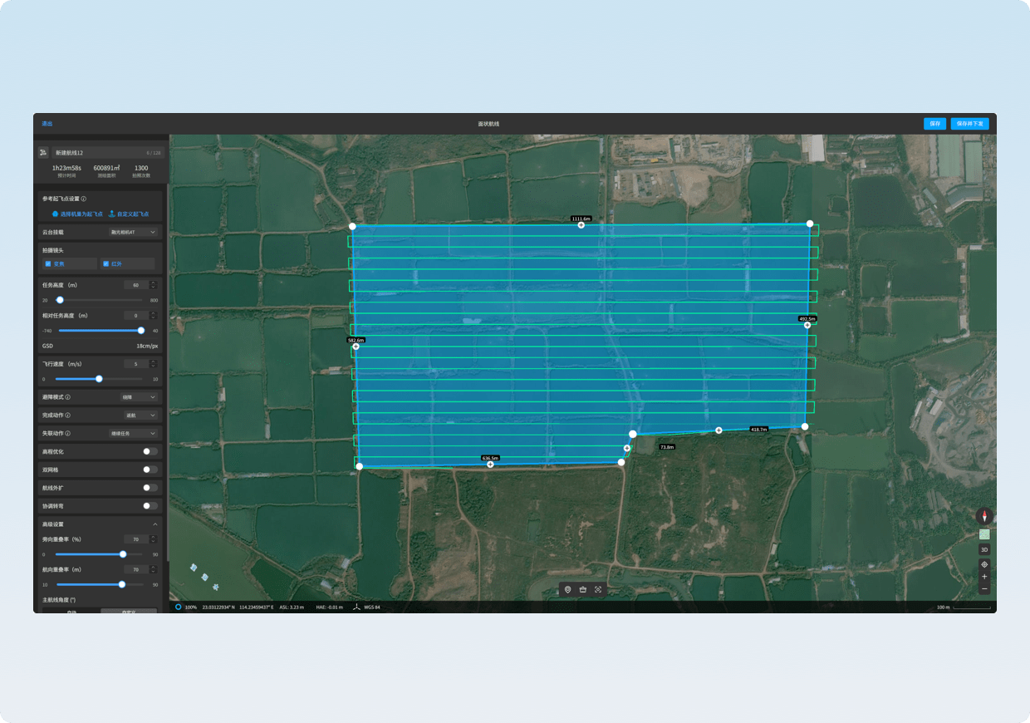Click 选择机巢为起飞点

click(77, 214)
